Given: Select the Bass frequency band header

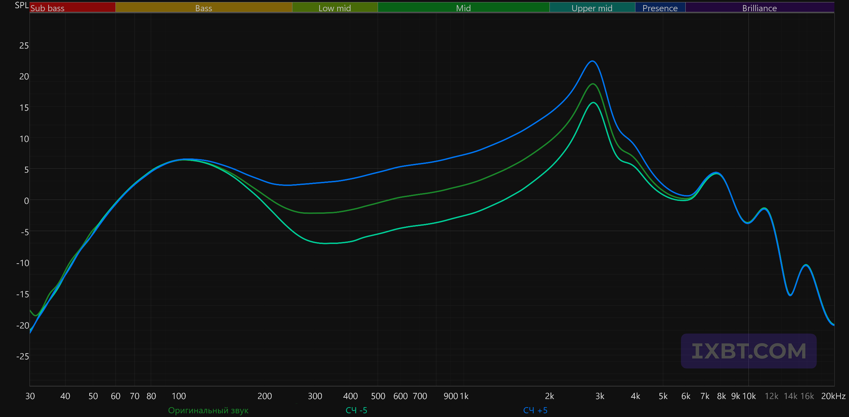Looking at the screenshot, I should click(x=203, y=8).
